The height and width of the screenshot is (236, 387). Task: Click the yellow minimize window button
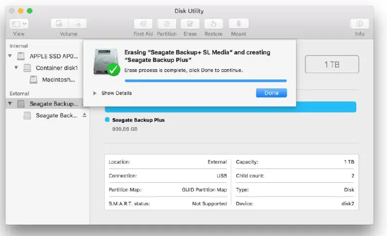[x=20, y=11]
